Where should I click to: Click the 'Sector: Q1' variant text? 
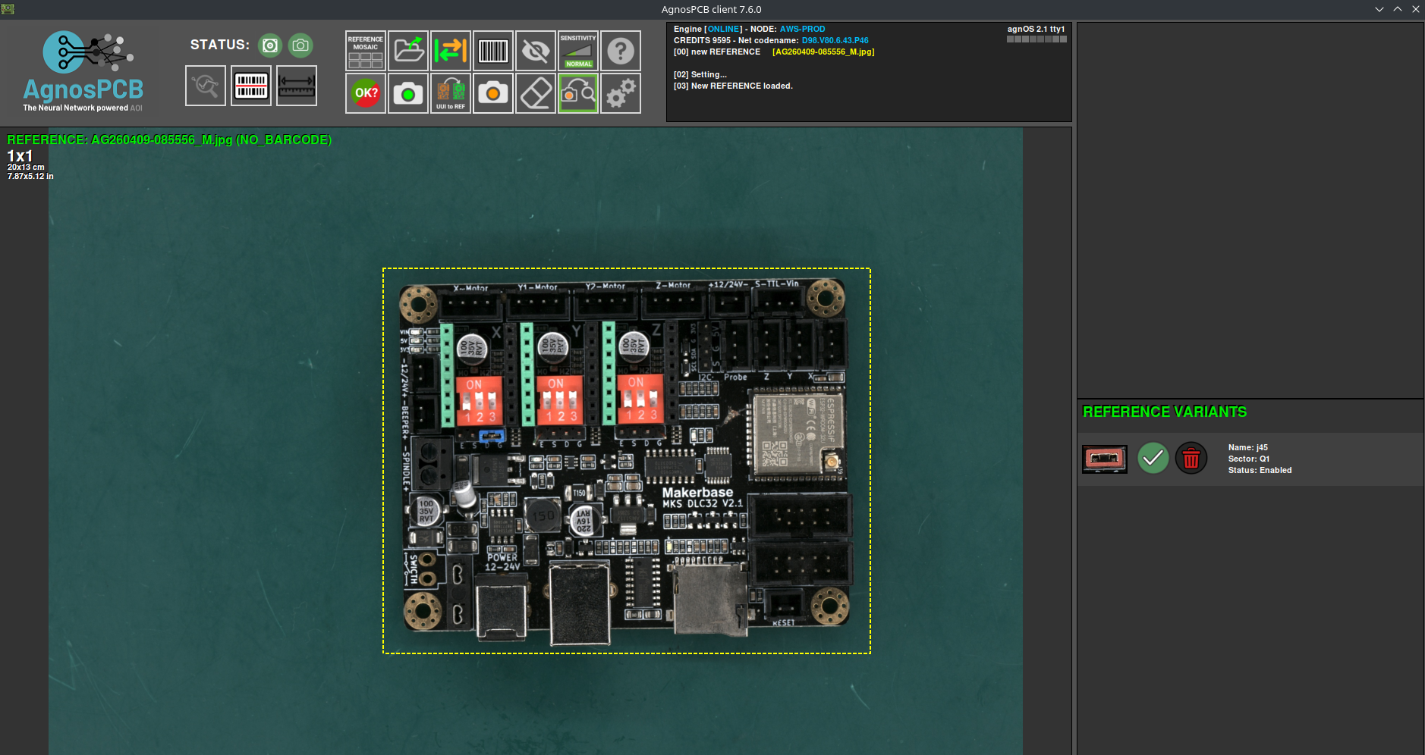(x=1249, y=459)
